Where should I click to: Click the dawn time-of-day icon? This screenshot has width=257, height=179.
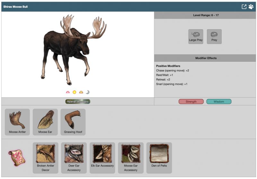tap(68, 92)
